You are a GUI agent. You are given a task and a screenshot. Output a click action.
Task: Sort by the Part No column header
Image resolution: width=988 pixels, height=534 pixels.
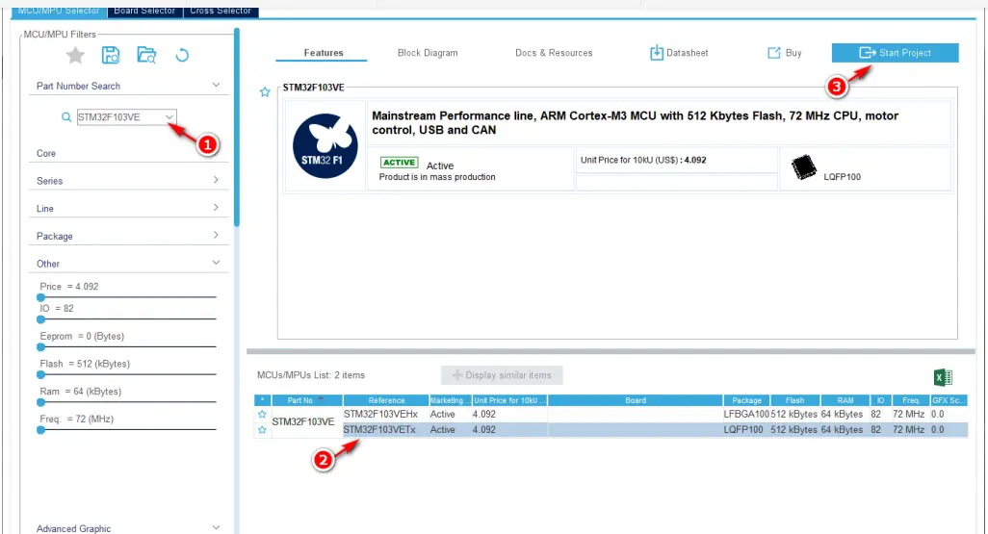[x=307, y=400]
